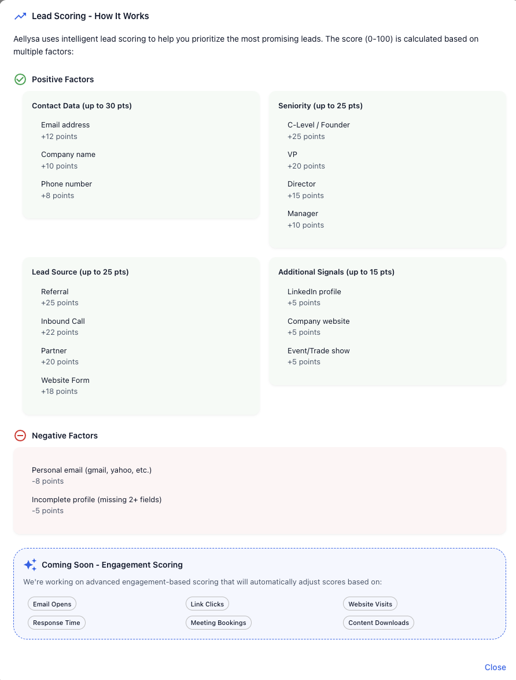Click the Referral lead source entry
Image resolution: width=516 pixels, height=680 pixels.
[55, 292]
